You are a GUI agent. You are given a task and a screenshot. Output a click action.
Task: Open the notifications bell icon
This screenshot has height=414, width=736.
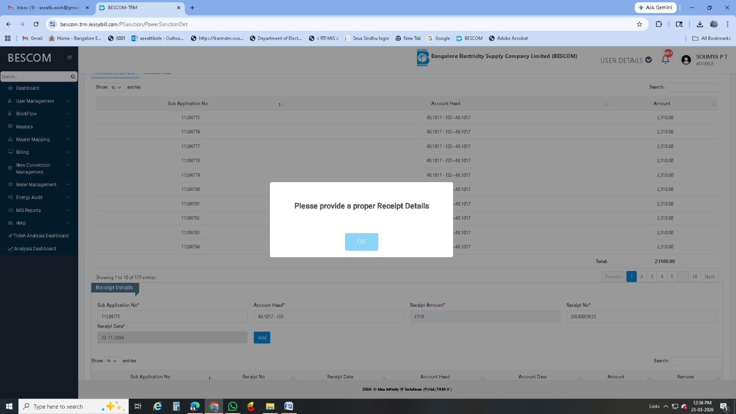click(x=665, y=60)
